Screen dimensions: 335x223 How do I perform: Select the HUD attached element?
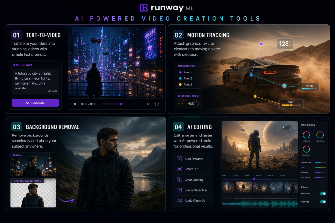coord(188,104)
